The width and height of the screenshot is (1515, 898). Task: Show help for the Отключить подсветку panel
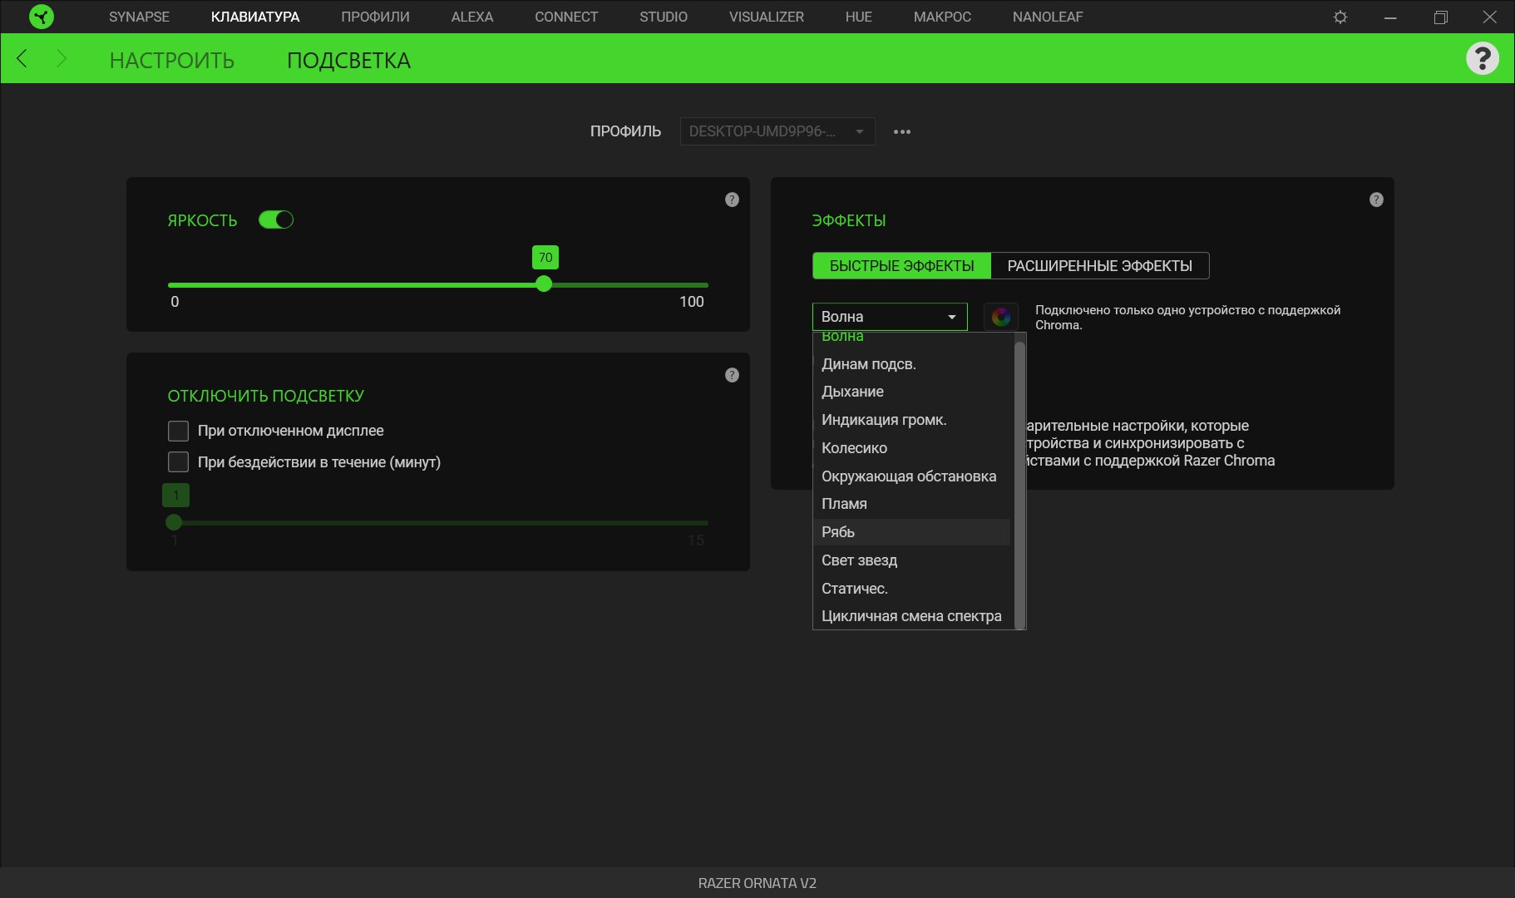coord(732,375)
